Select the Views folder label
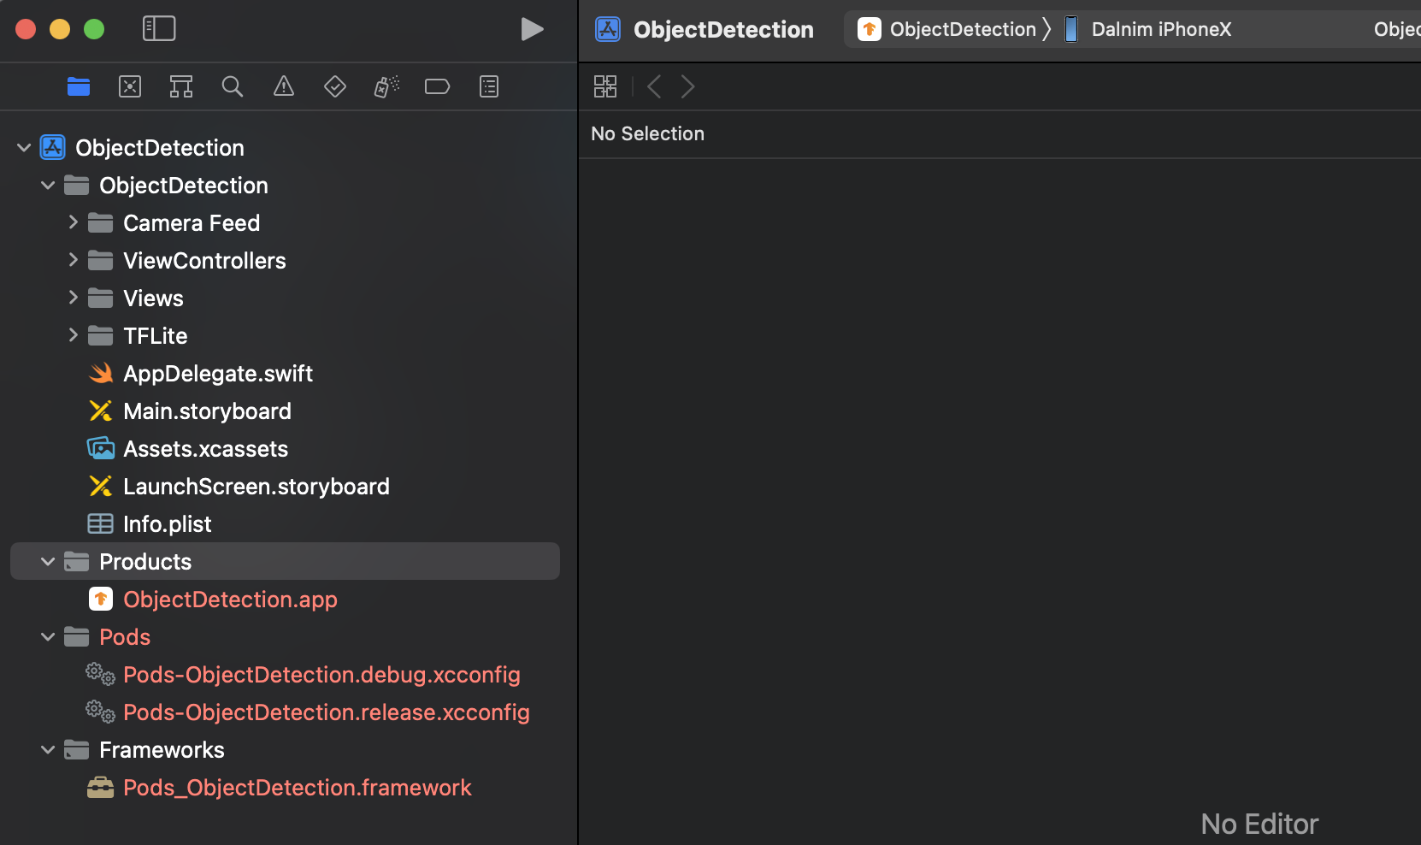1421x845 pixels. pos(153,298)
